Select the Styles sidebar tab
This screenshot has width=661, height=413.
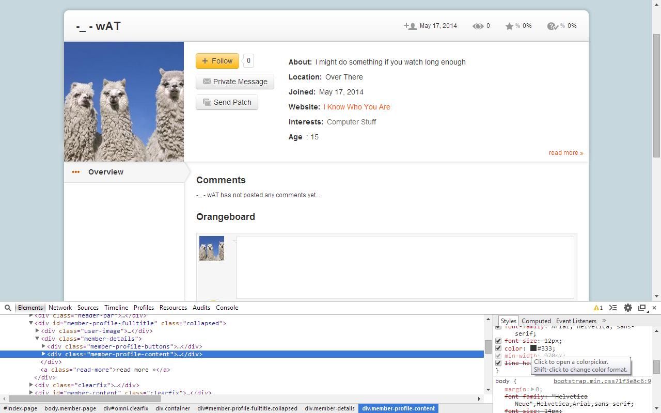[x=508, y=321]
